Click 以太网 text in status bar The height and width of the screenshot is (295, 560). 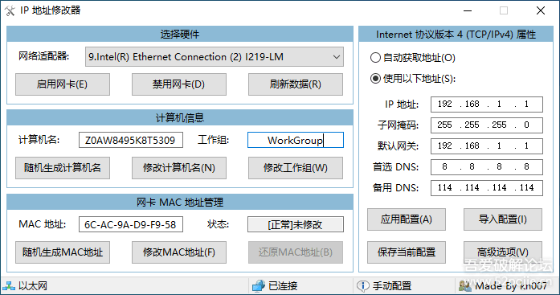click(33, 285)
